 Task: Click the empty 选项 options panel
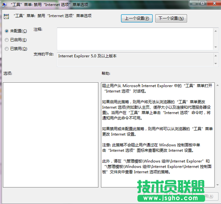point(50,135)
